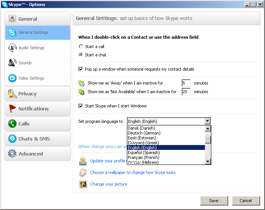The image size is (265, 210).
Task: Click the green Calls phone icon
Action: (x=12, y=124)
